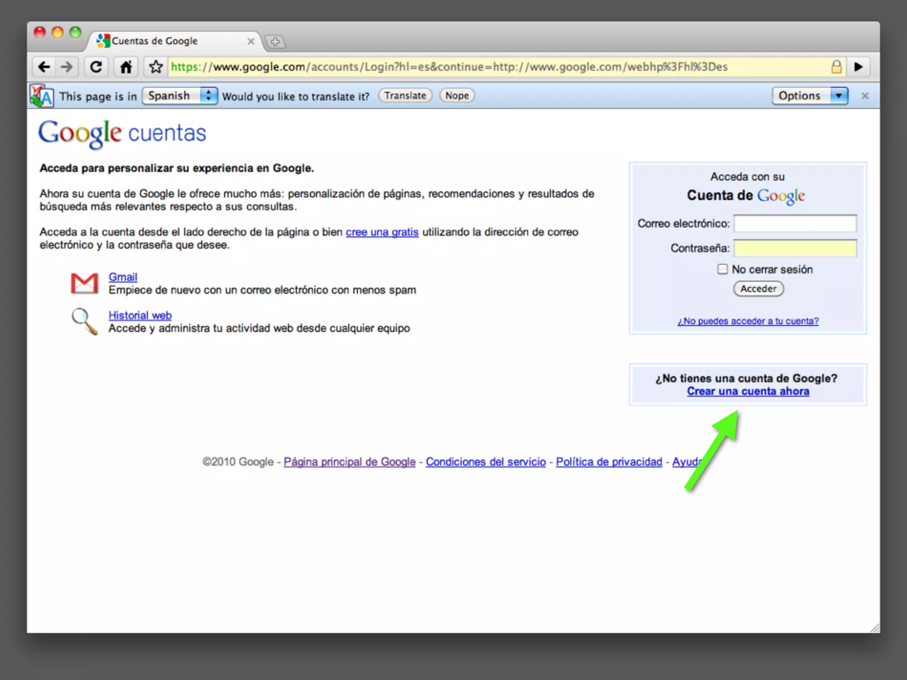Go home using the house icon
Viewport: 907px width, 680px height.
[x=126, y=67]
